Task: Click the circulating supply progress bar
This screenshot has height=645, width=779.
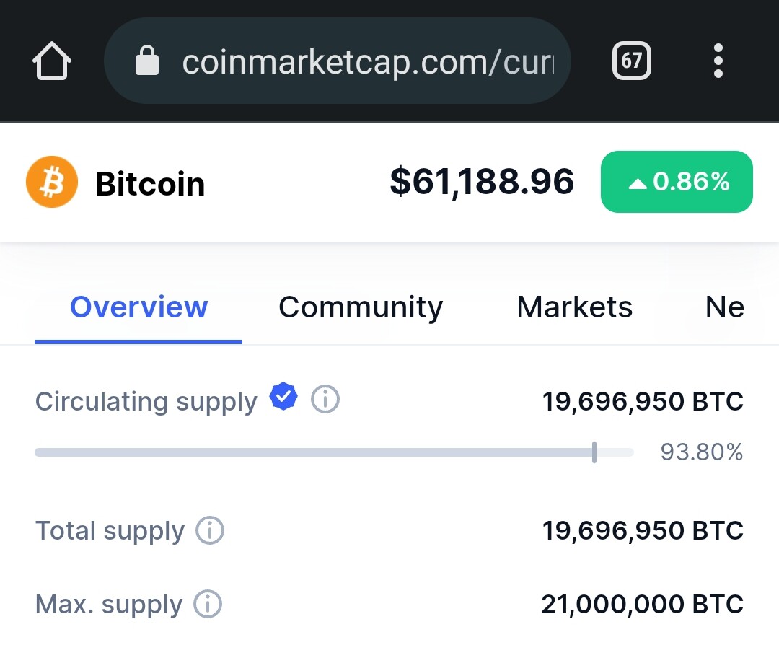Action: (x=335, y=452)
